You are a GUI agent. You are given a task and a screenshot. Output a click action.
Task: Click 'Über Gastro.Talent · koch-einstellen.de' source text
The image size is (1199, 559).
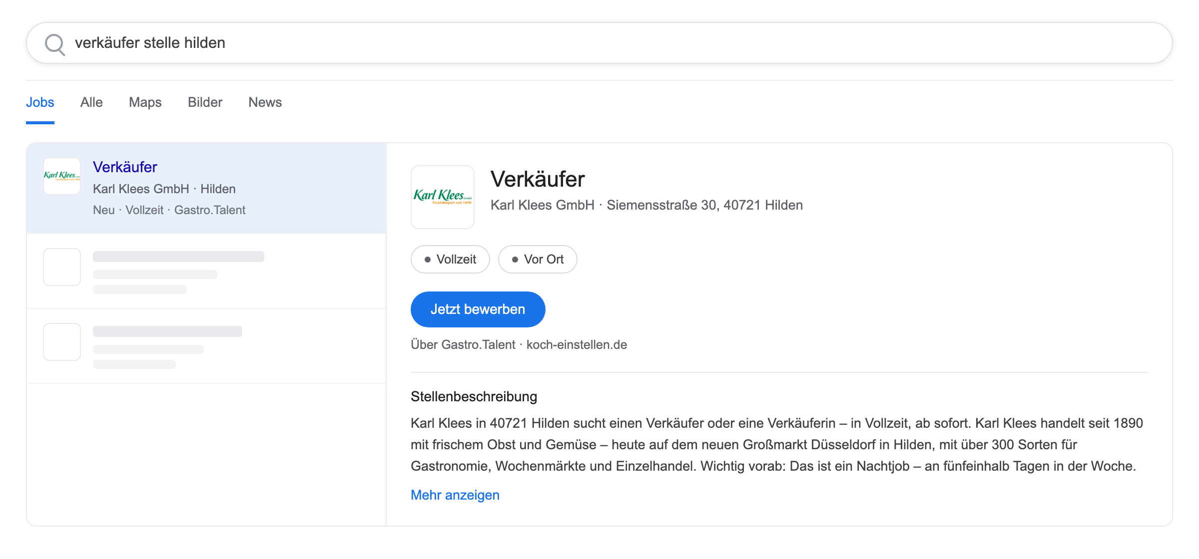tap(519, 345)
